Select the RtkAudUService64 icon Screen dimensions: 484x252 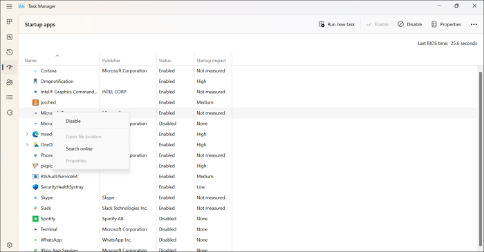click(35, 176)
